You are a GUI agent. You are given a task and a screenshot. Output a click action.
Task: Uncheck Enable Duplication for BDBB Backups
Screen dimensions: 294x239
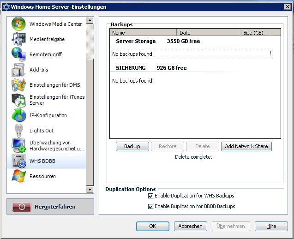tap(150, 206)
